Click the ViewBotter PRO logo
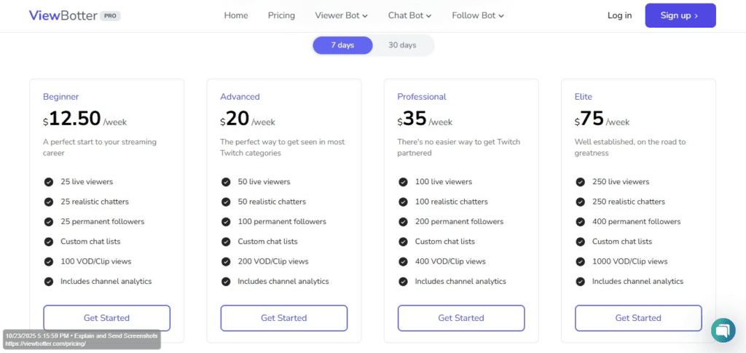This screenshot has width=746, height=353. [74, 15]
